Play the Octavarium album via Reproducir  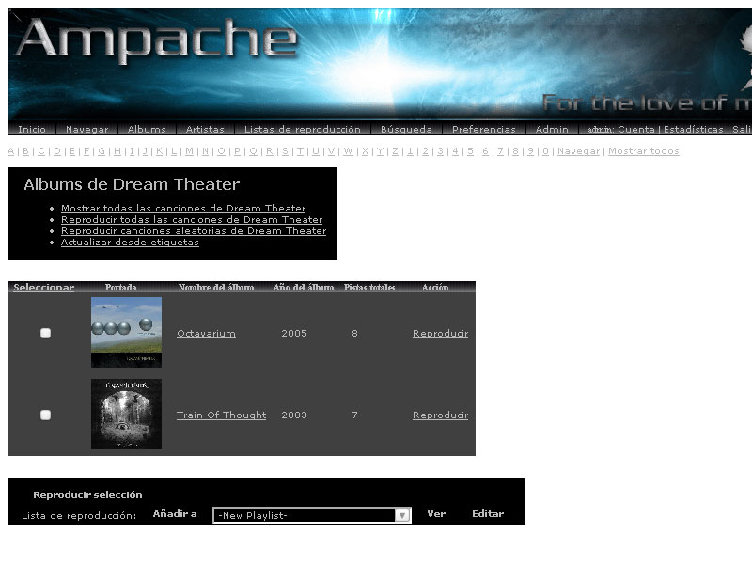[440, 334]
